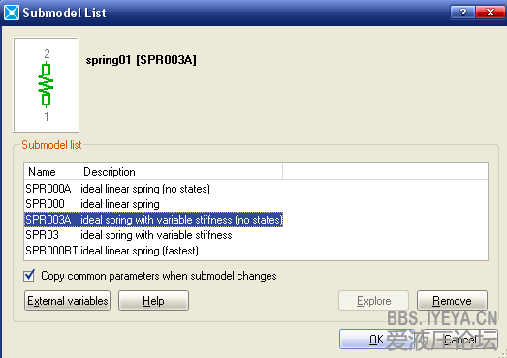The width and height of the screenshot is (507, 358).
Task: Select SPR03 ideal spring with variable stiffness
Action: coord(256,235)
